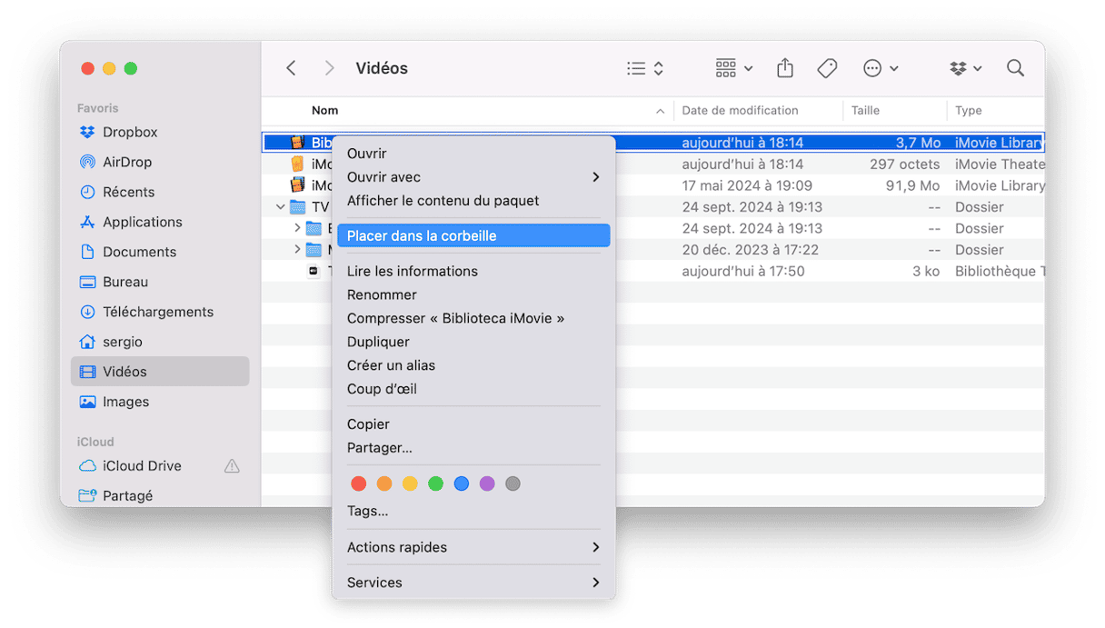Open Récents in the sidebar
The image size is (1105, 628).
[160, 192]
